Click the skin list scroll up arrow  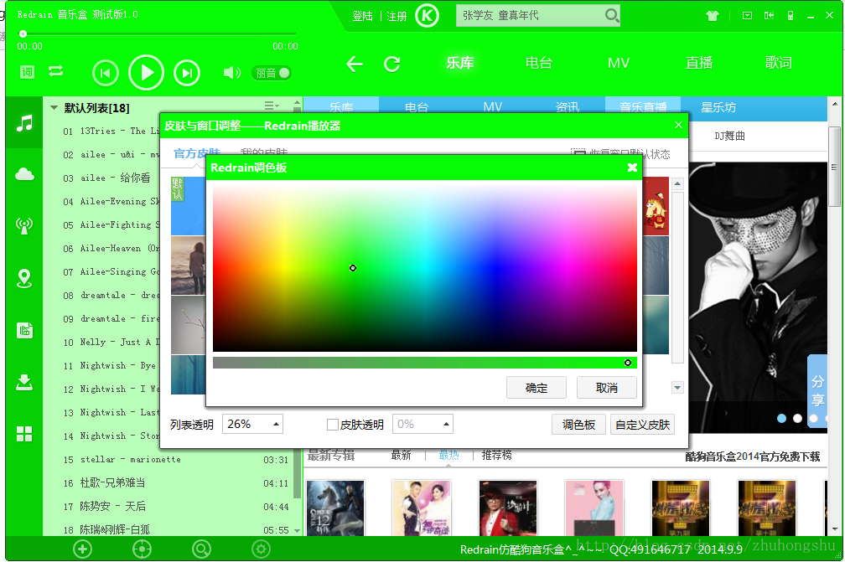tap(677, 183)
